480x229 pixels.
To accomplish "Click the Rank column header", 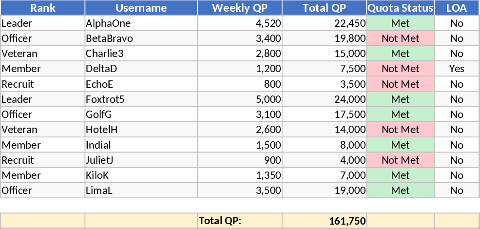I will pos(42,8).
